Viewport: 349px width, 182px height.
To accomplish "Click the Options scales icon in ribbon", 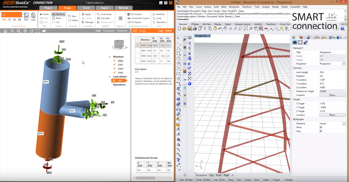I will (x=120, y=18).
